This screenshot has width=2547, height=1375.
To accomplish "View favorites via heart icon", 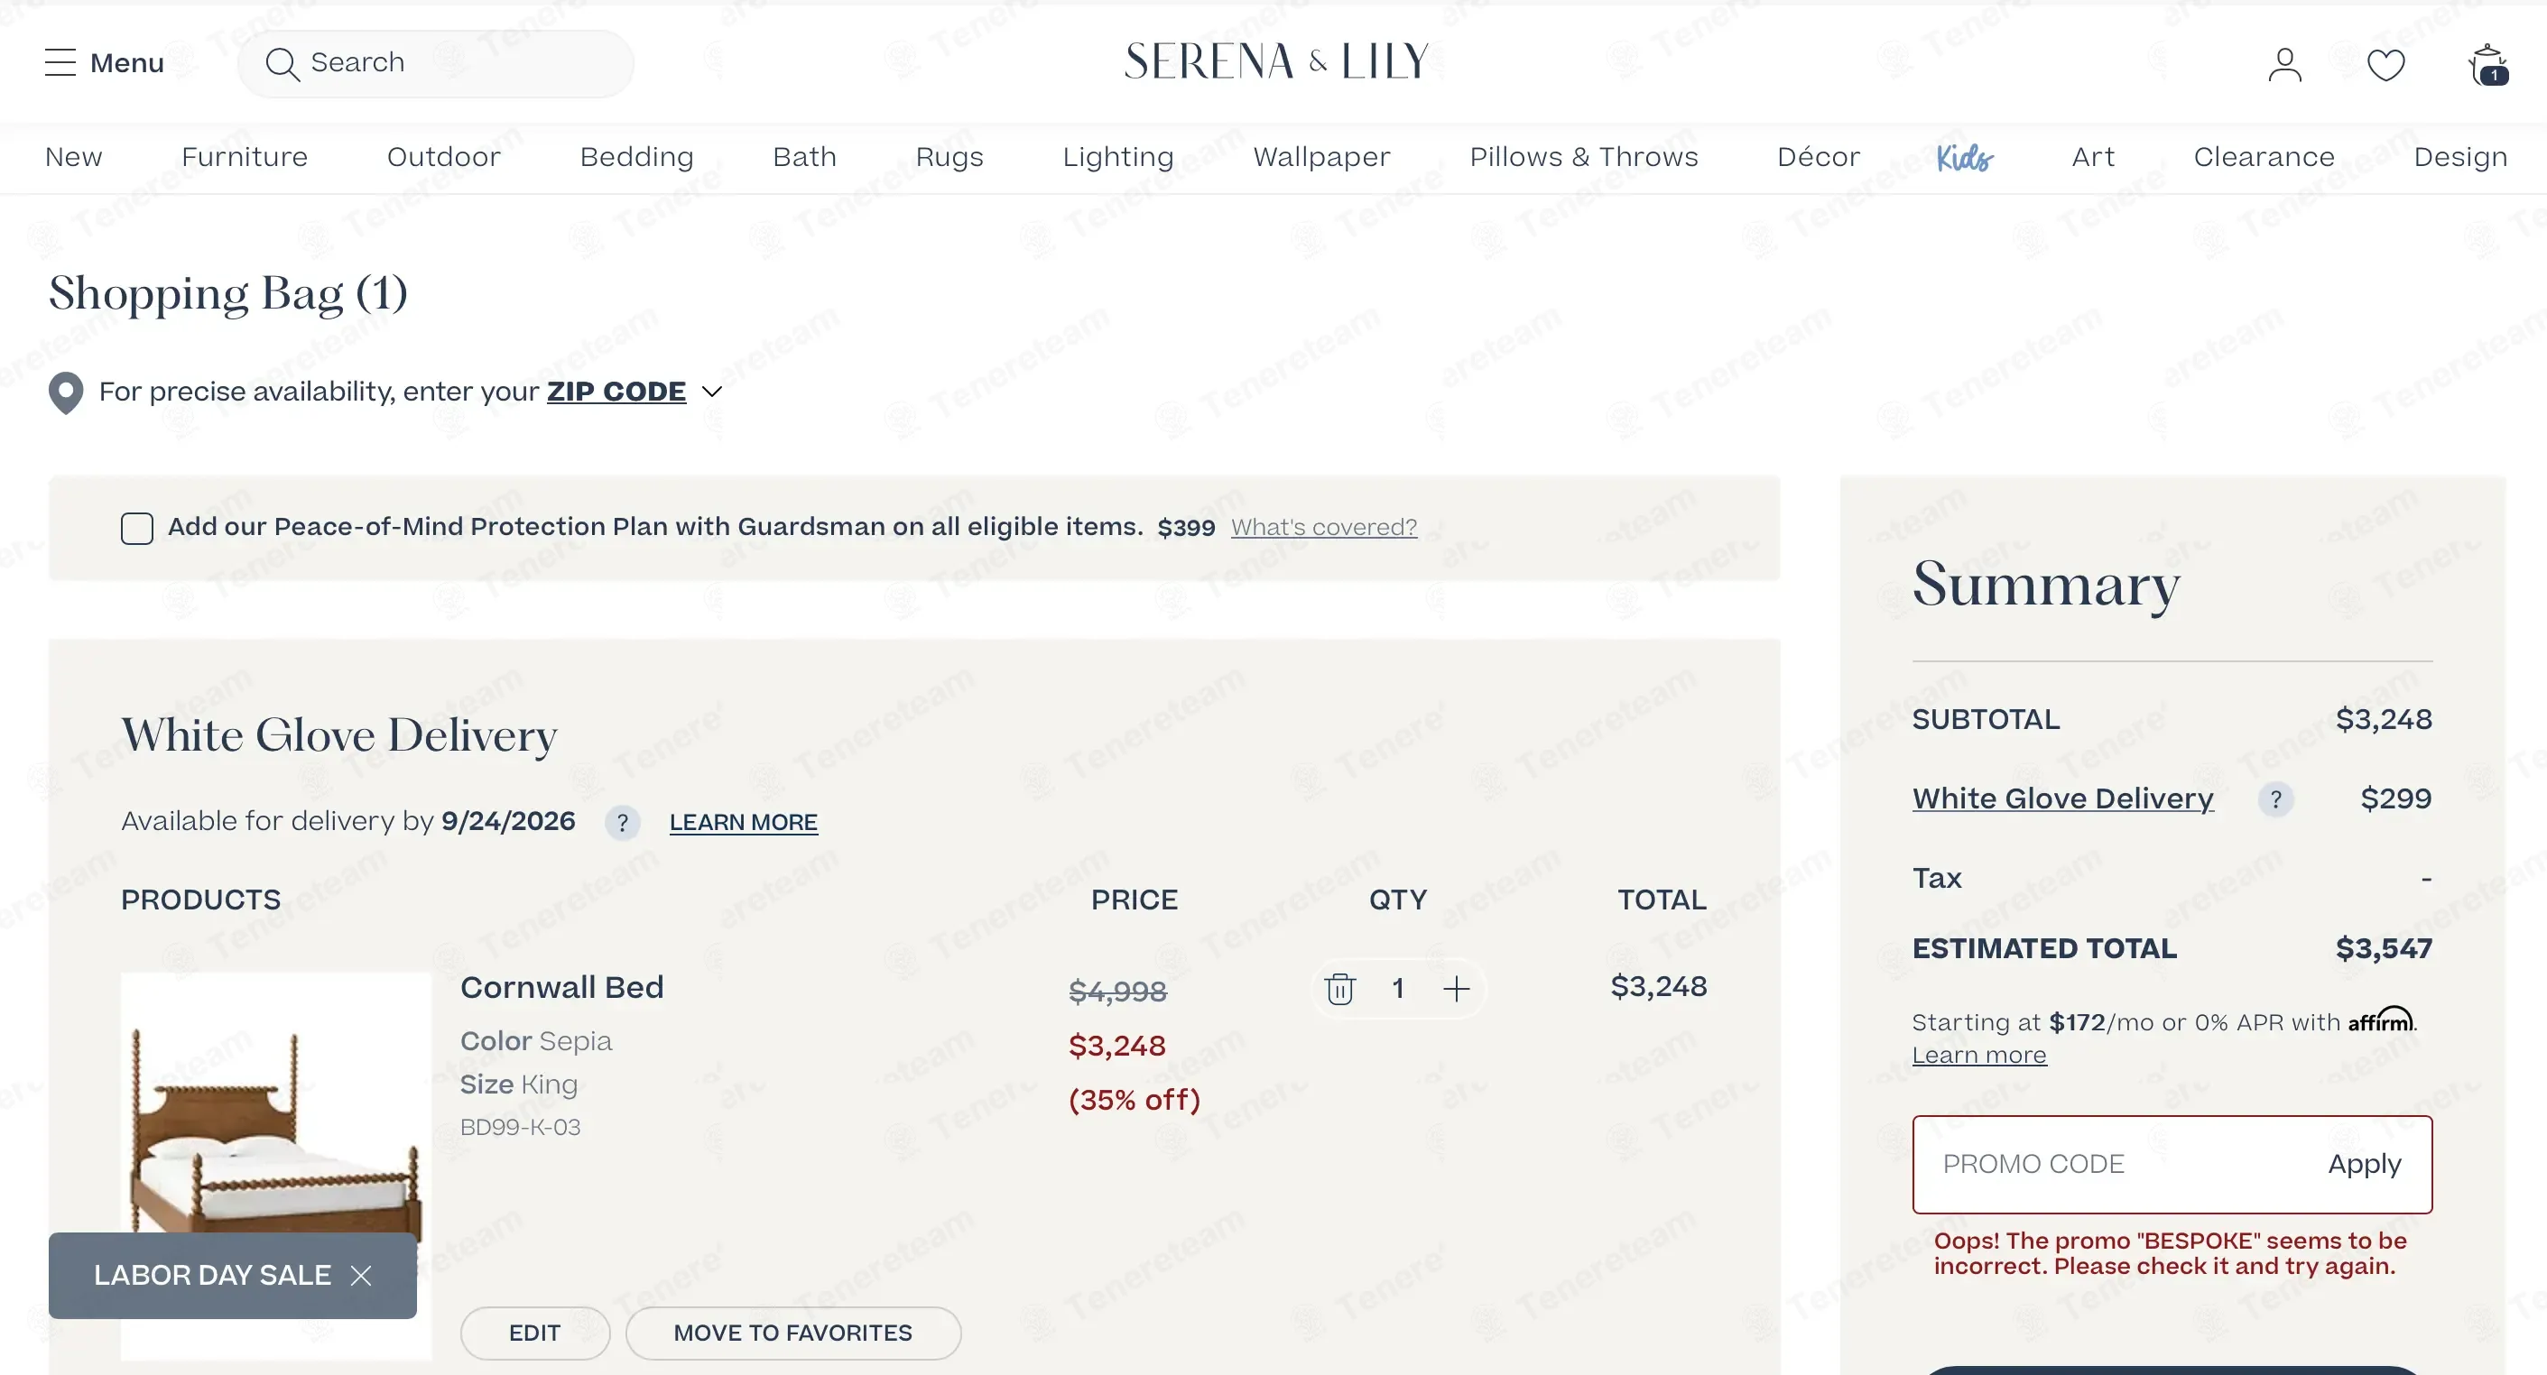I will click(2385, 65).
